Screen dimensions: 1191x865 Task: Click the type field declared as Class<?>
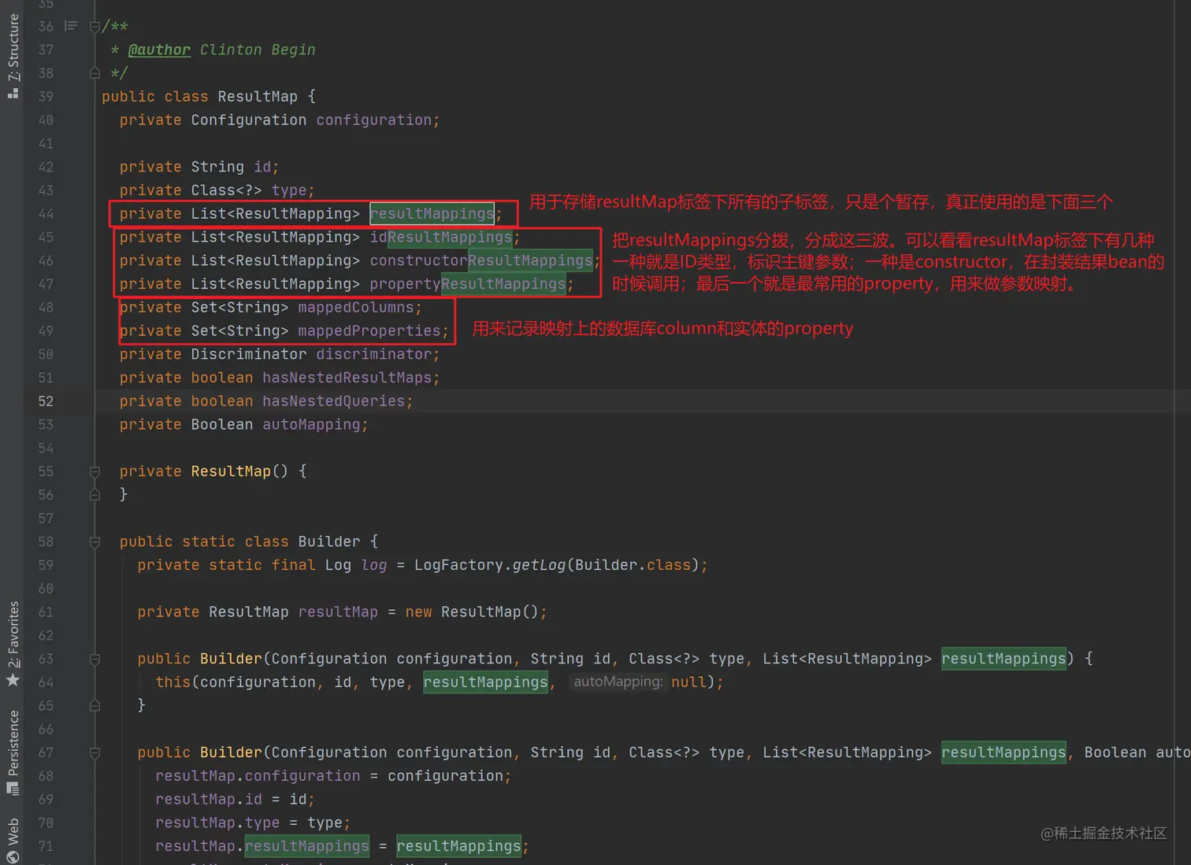point(289,190)
